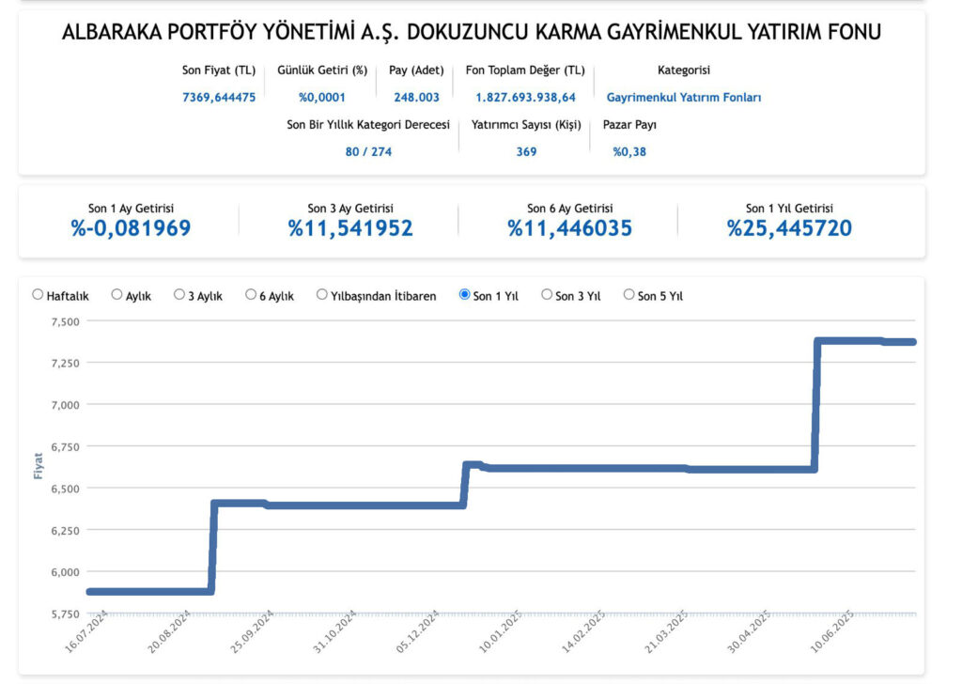Click the 1-year return %25,445720
This screenshot has width=962, height=684.
(x=789, y=228)
